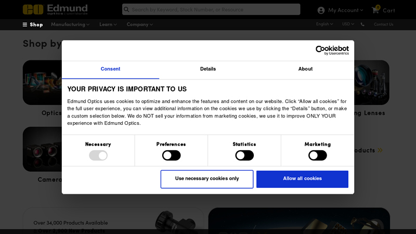This screenshot has width=416, height=234.
Task: Turn on the Statistics cookies toggle
Action: (244, 155)
